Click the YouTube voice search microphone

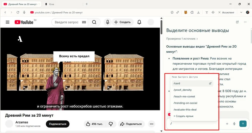(x=108, y=22)
